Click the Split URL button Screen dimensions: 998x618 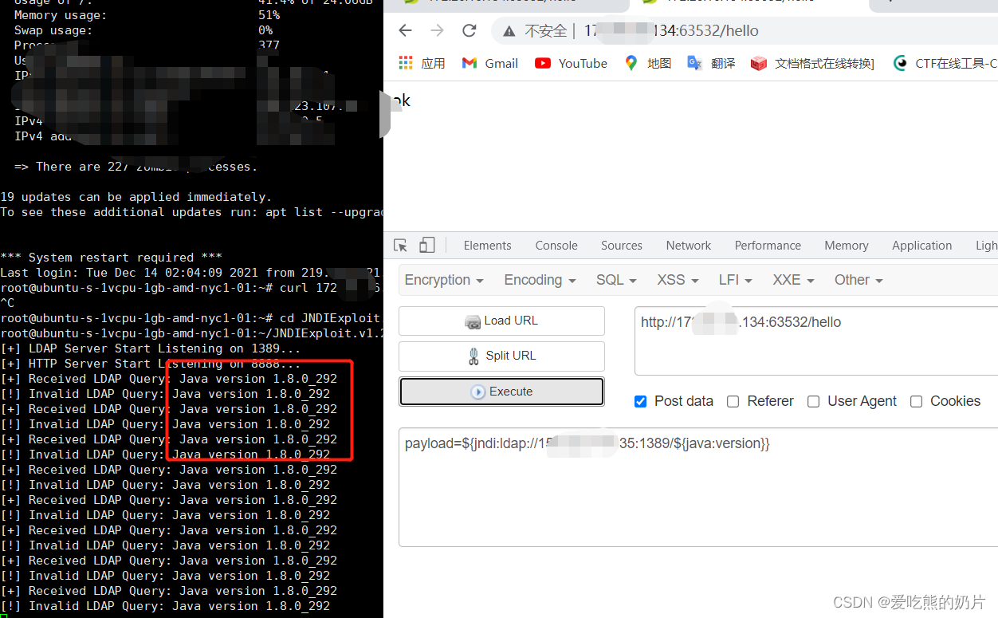tap(501, 356)
